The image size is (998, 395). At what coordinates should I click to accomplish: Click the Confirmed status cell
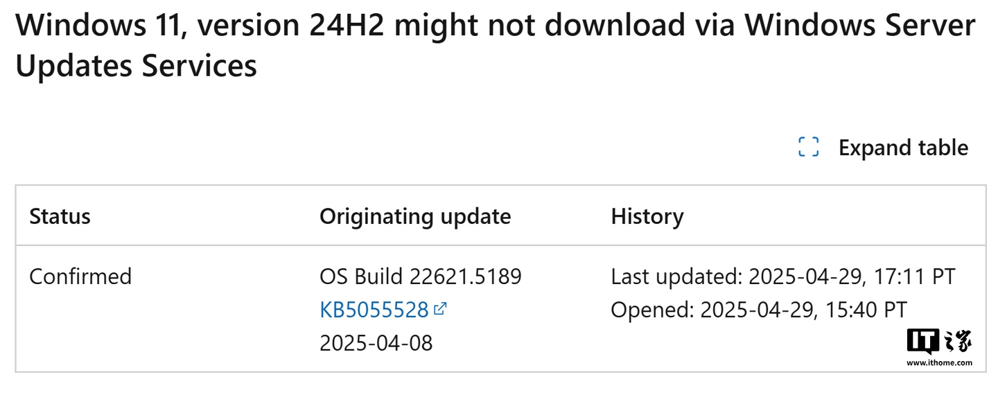point(80,276)
